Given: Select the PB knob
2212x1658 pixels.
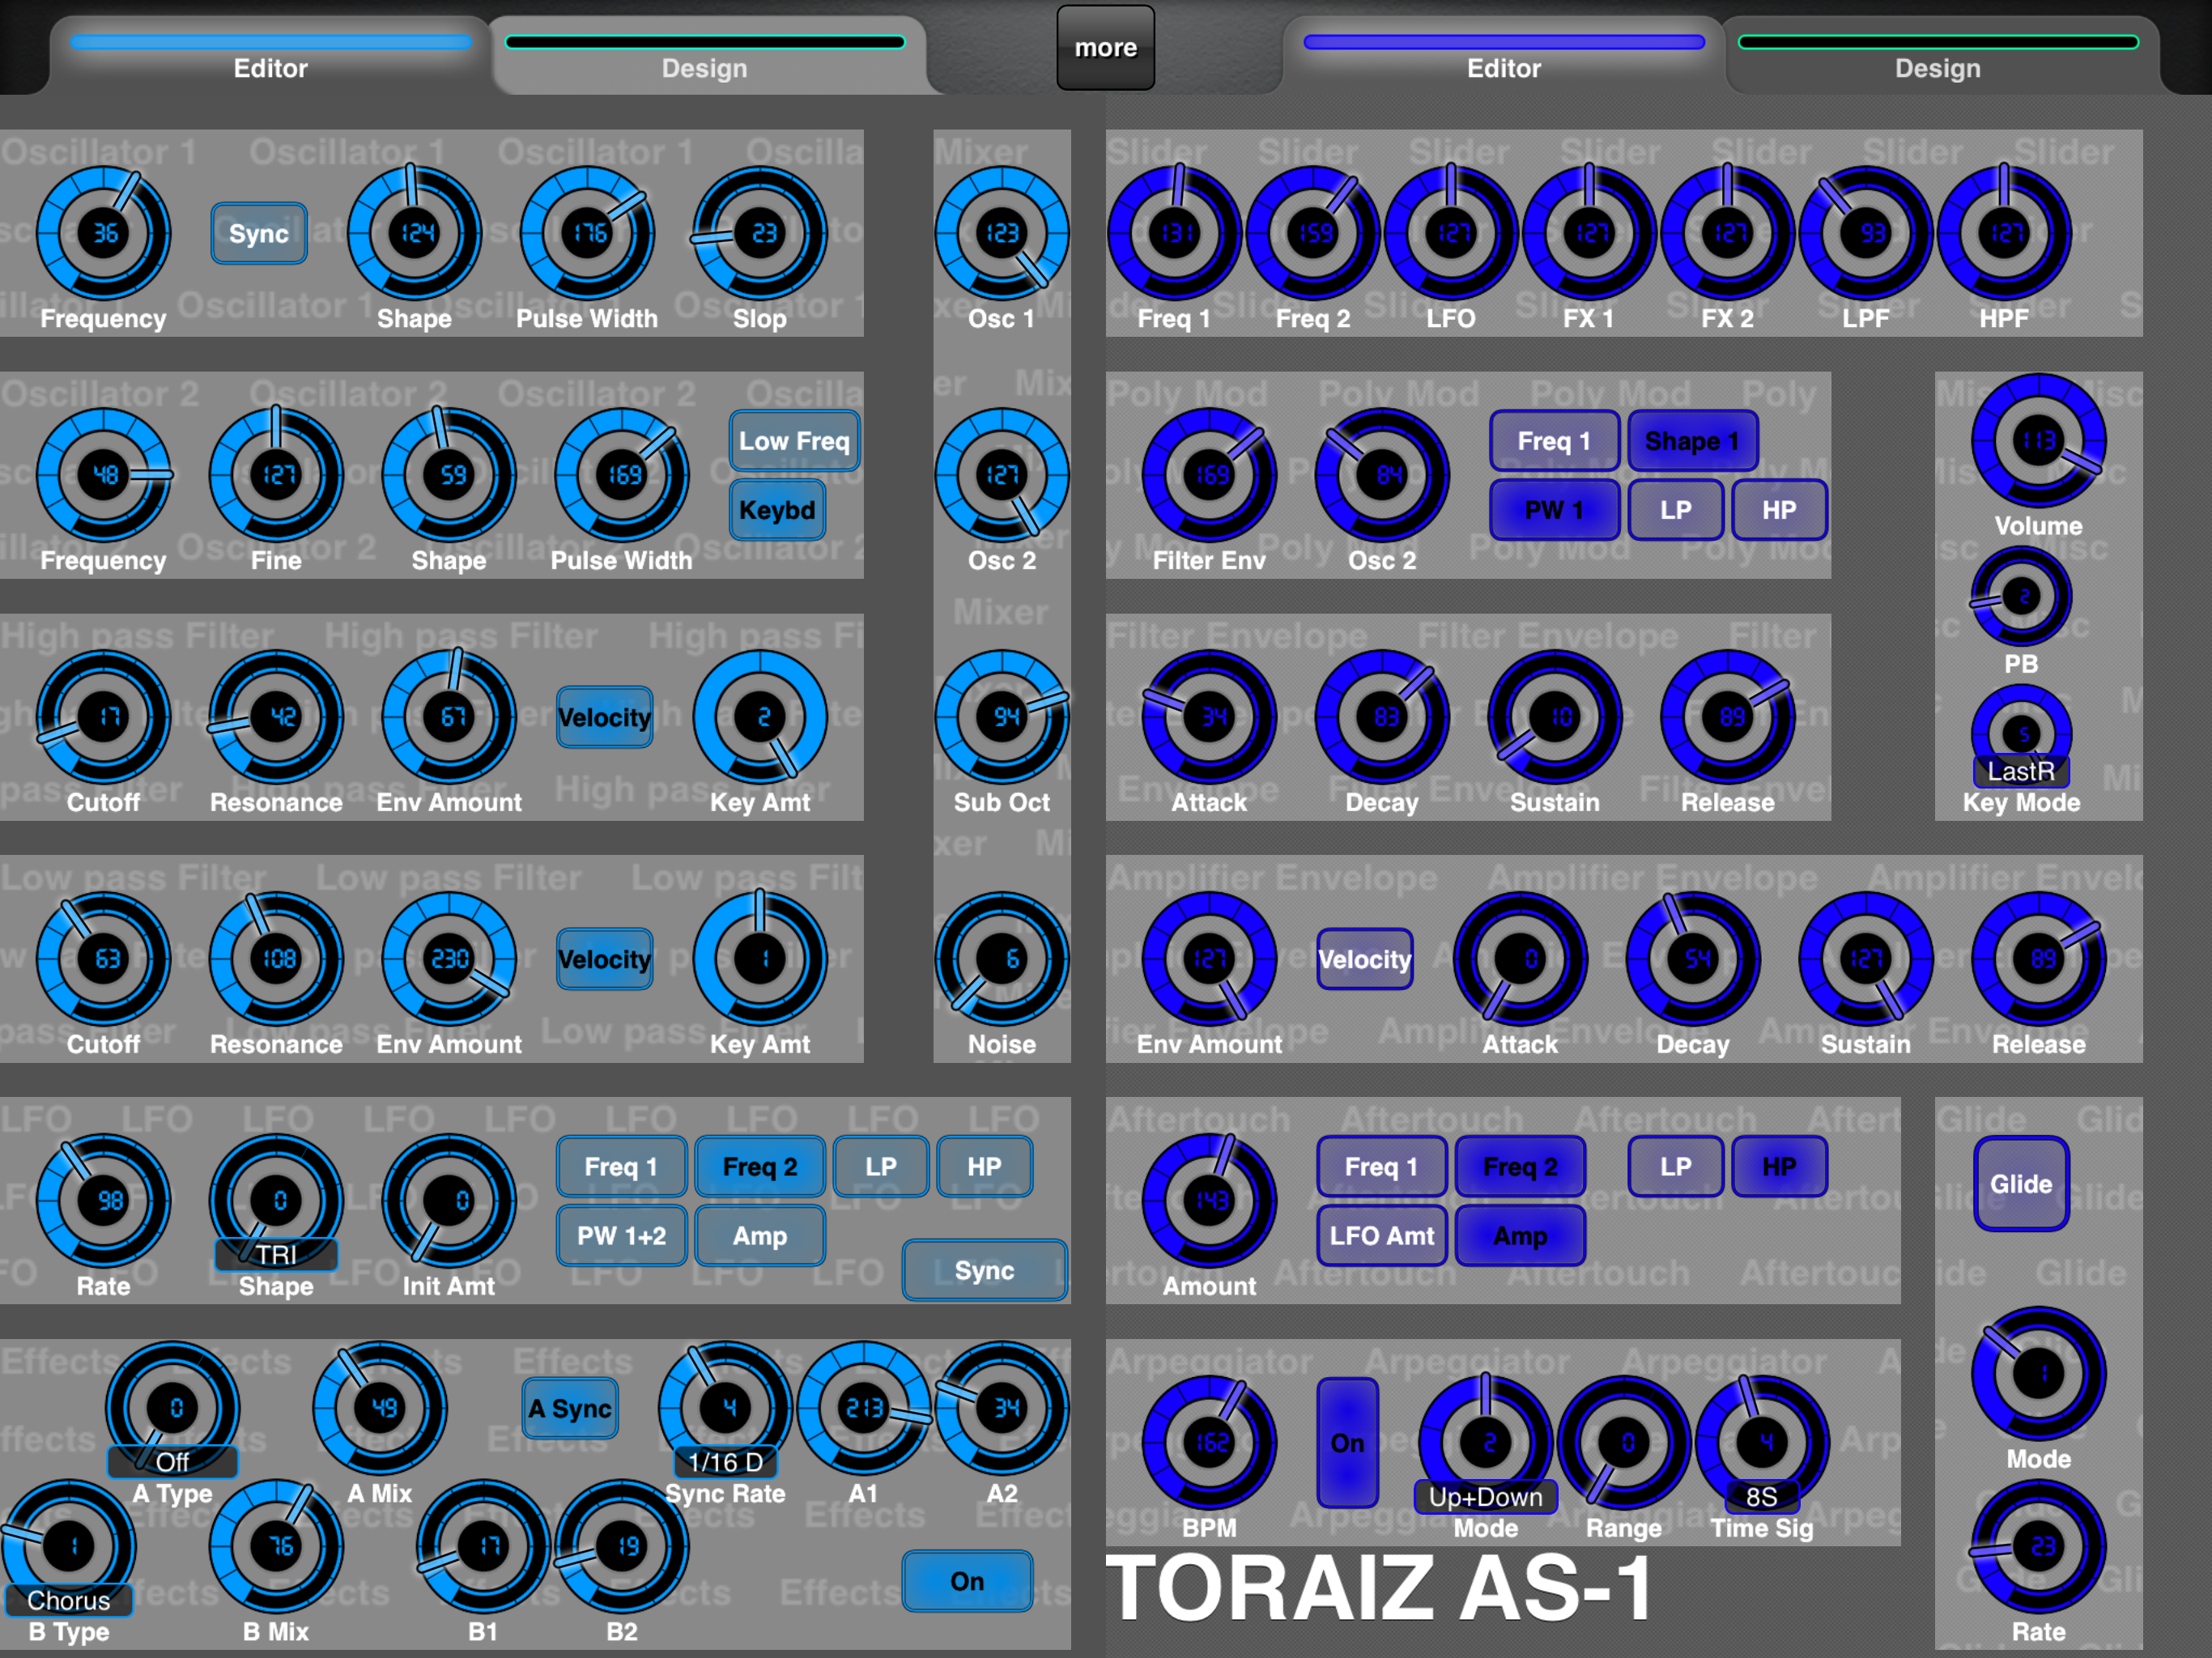Looking at the screenshot, I should [x=2021, y=596].
